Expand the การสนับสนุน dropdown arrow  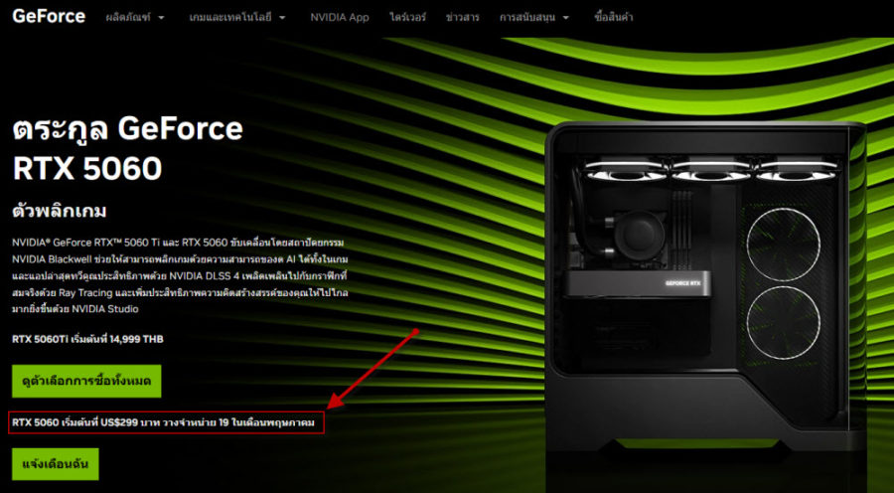pyautogui.click(x=565, y=18)
